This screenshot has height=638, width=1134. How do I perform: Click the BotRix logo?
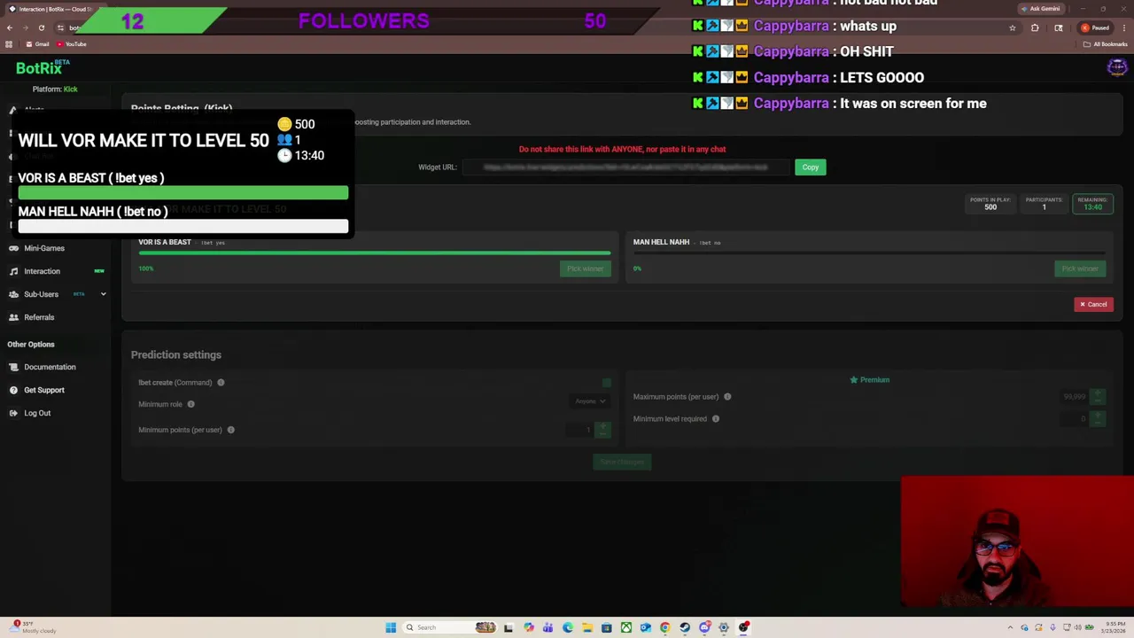pyautogui.click(x=42, y=68)
